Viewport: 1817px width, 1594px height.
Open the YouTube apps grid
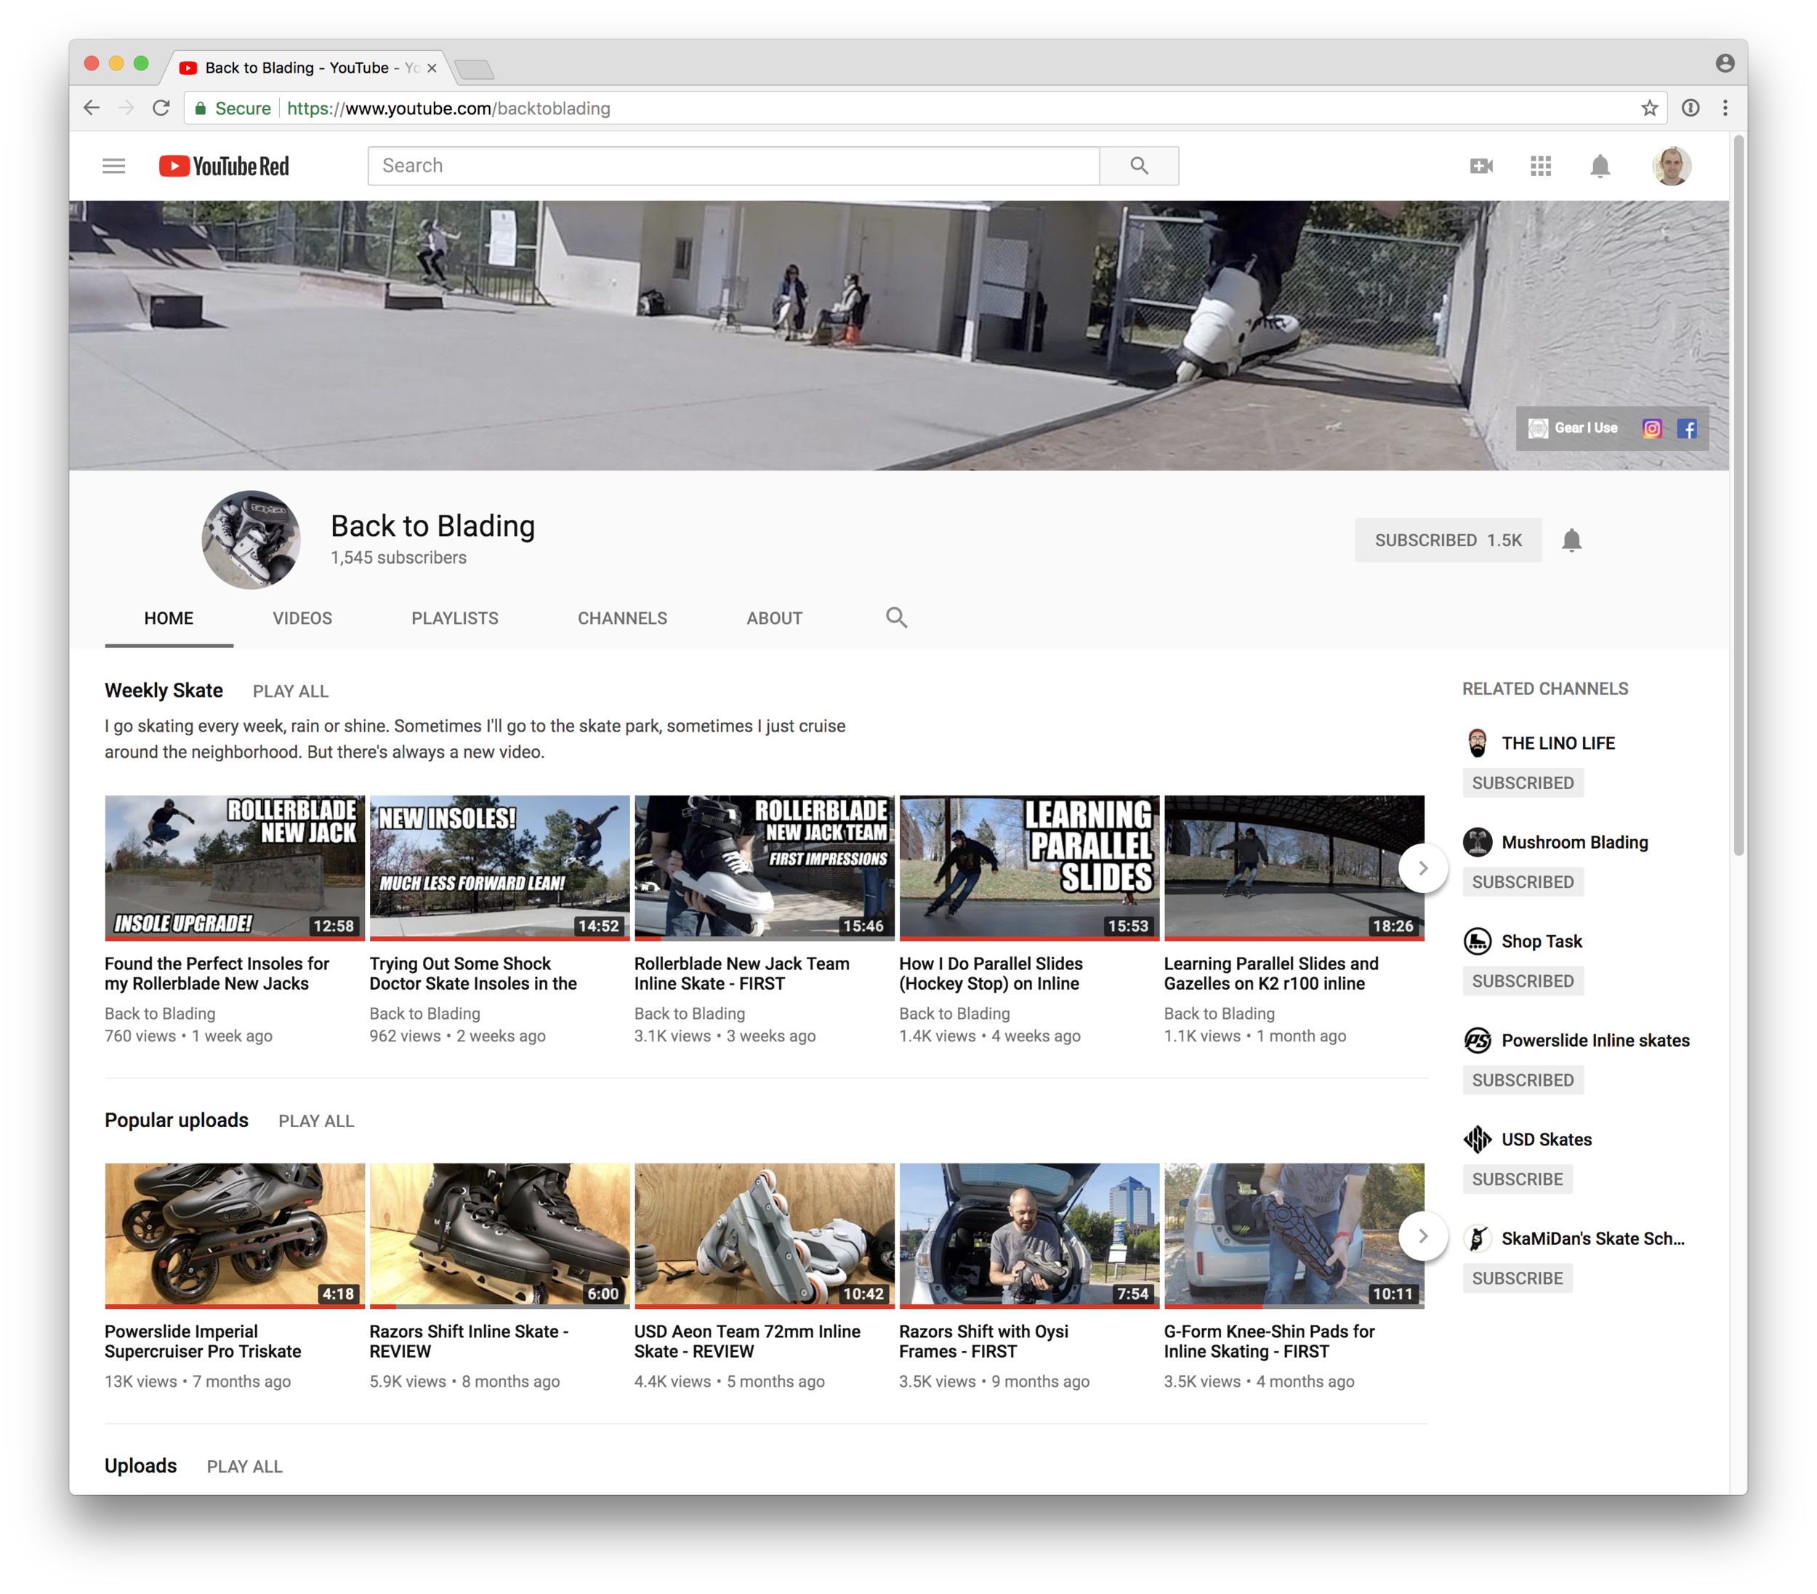point(1542,166)
